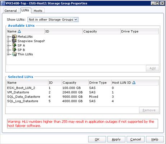Image resolution: width=166 pixels, height=144 pixels.
Task: Select the SP B processor icon
Action: coord(14,50)
